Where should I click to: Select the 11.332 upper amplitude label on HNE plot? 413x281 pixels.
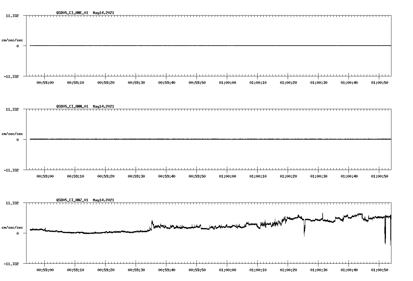13,15
